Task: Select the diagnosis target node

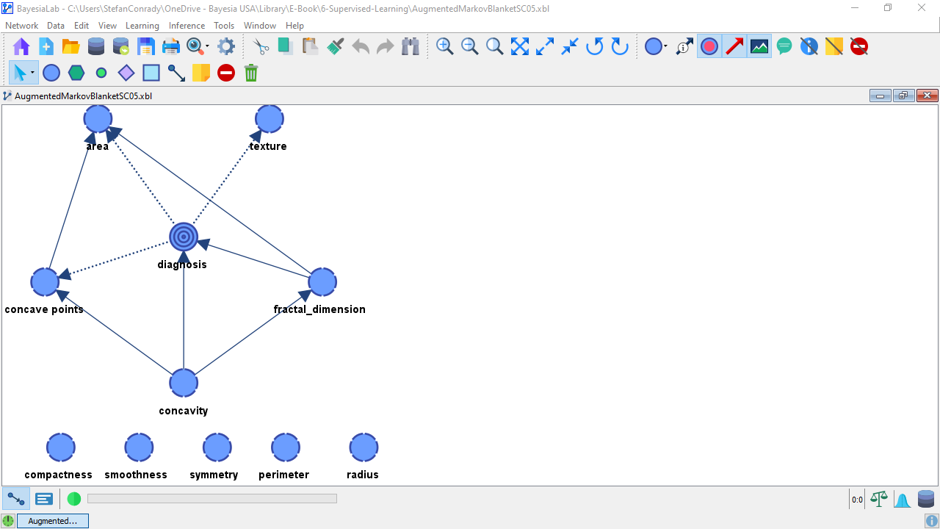Action: point(184,237)
